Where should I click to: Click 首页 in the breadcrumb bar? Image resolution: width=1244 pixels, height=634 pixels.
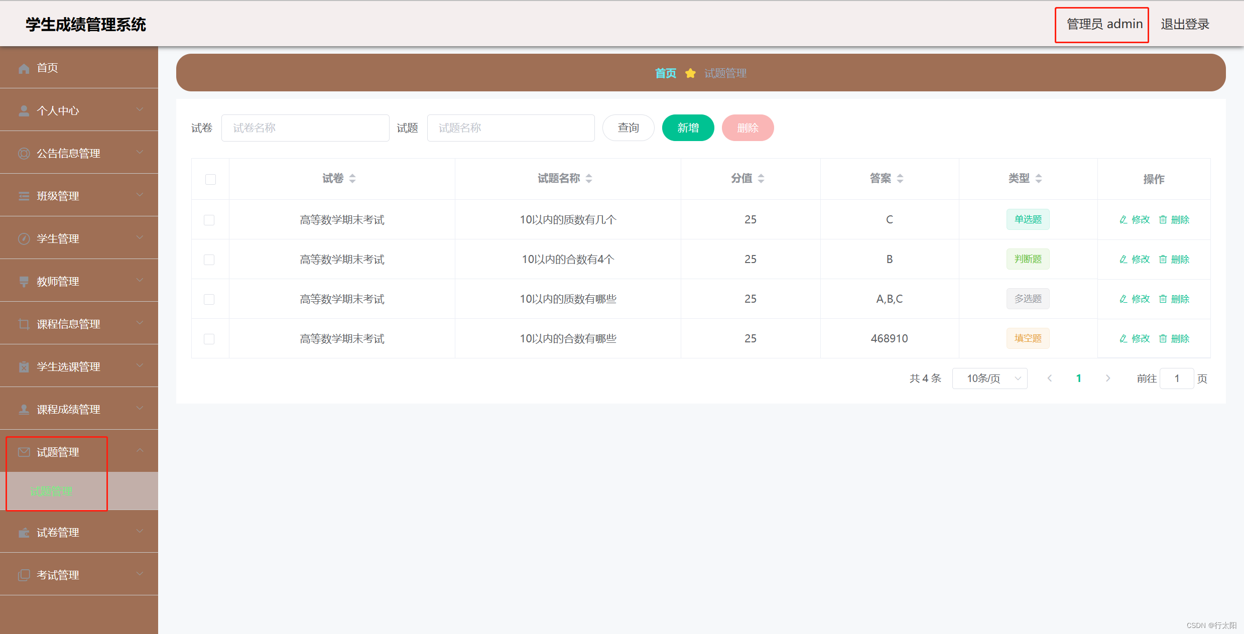coord(665,73)
